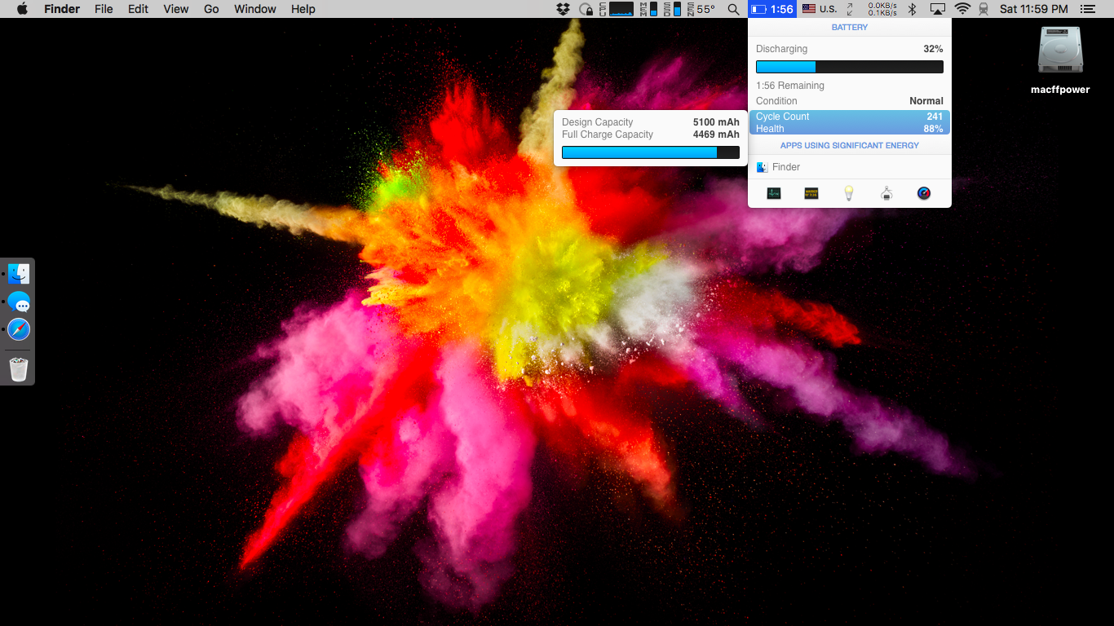Open the iStat Menus gauge icon

coord(924,193)
